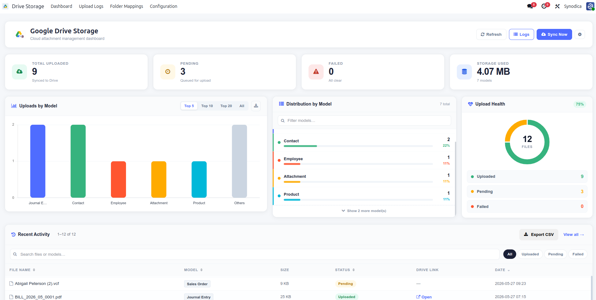Click the Failed warning triangle icon
This screenshot has width=596, height=300.
pos(316,72)
